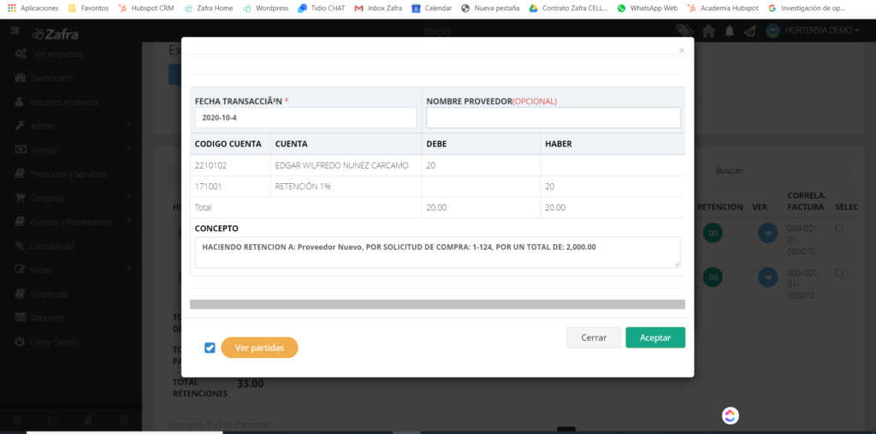The height and width of the screenshot is (434, 876).
Task: Open the Academia Hubspot bookmark
Action: (724, 9)
